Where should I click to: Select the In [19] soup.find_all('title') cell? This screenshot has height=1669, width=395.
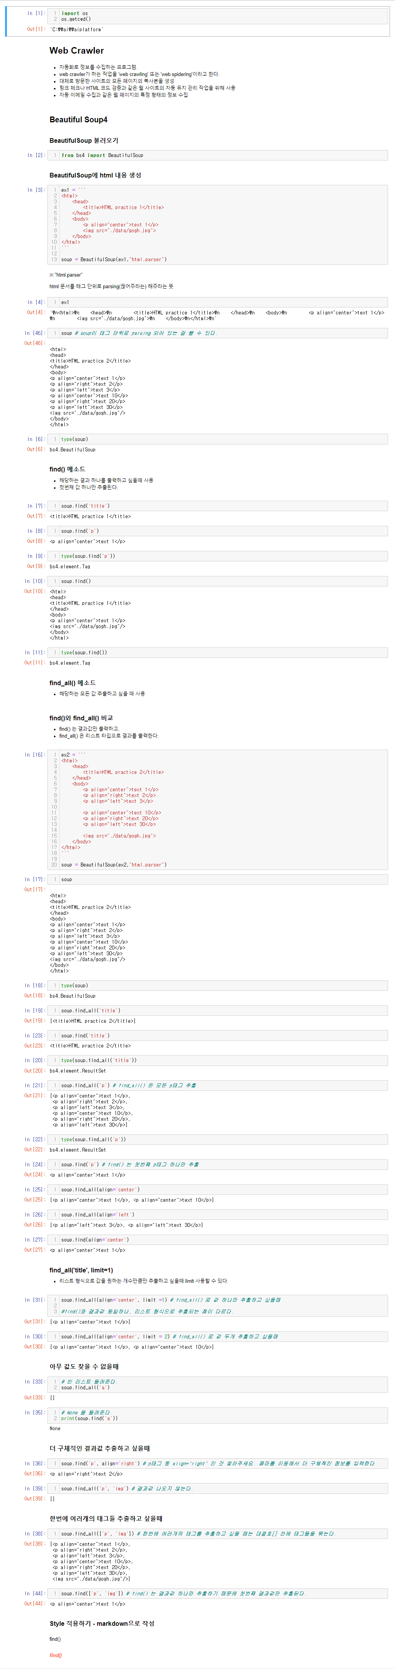click(218, 1011)
